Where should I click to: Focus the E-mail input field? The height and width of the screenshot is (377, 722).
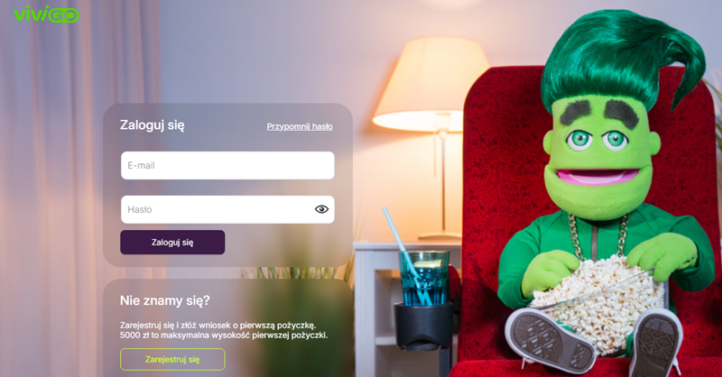(227, 165)
